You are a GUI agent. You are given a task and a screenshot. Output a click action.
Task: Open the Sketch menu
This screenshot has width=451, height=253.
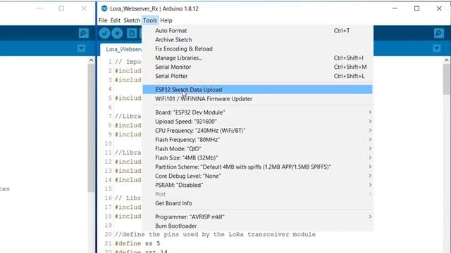tap(132, 20)
